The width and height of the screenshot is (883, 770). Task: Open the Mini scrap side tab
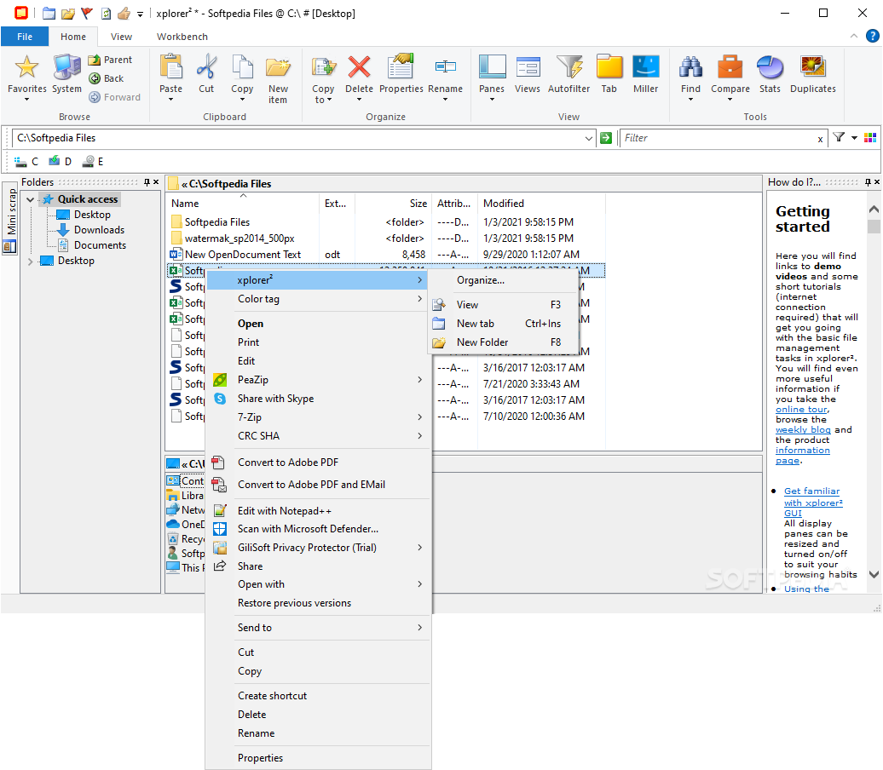tap(11, 219)
